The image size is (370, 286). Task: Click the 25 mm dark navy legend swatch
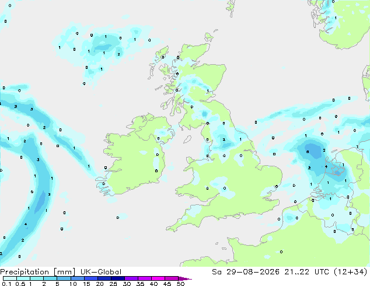pos(118,278)
